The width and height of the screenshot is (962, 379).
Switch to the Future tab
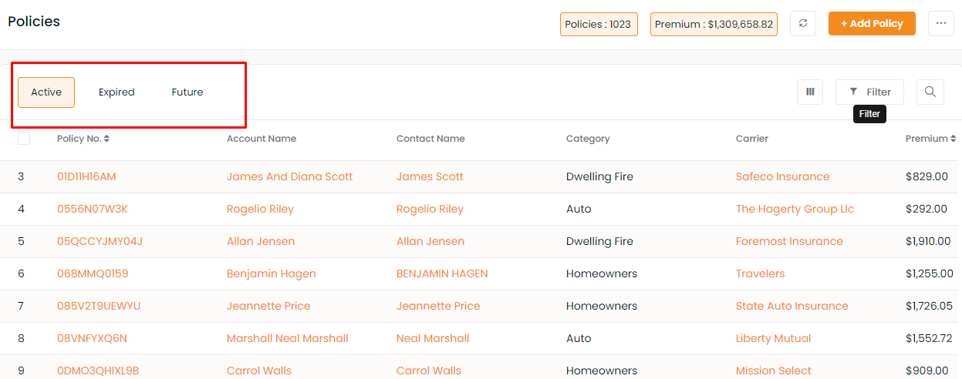tap(187, 92)
